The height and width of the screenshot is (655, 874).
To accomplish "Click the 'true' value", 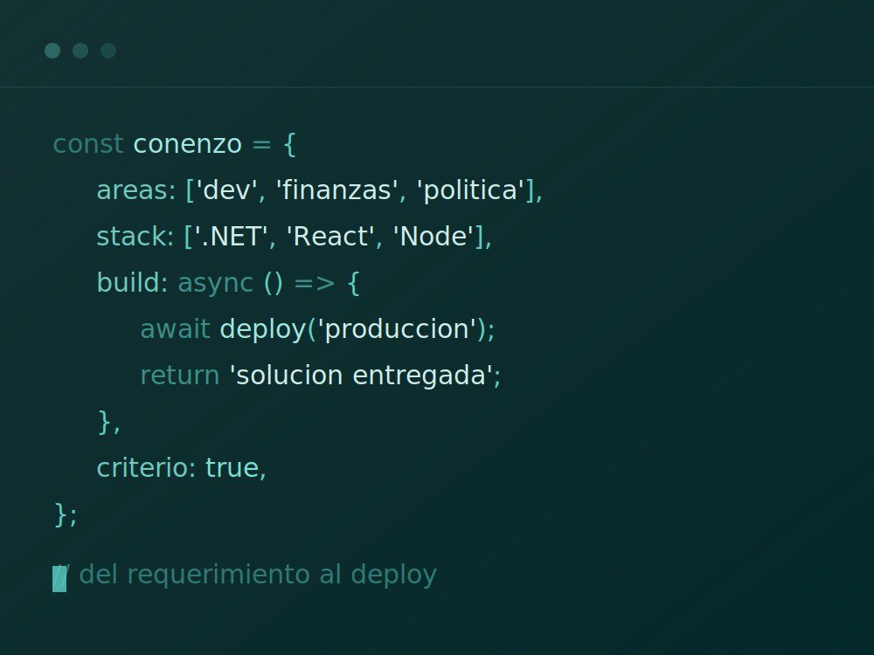I will [x=232, y=468].
